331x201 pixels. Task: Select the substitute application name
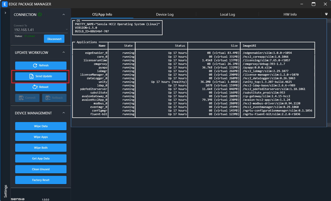[99, 92]
